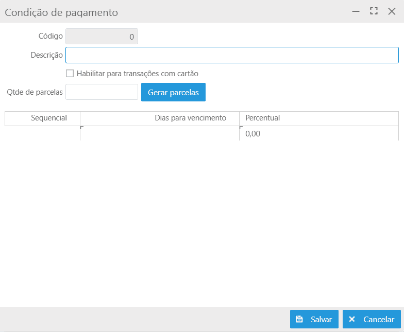Viewport: 404px width, 332px height.
Task: Select the empty Dias para vencimento cell
Action: tap(160, 134)
